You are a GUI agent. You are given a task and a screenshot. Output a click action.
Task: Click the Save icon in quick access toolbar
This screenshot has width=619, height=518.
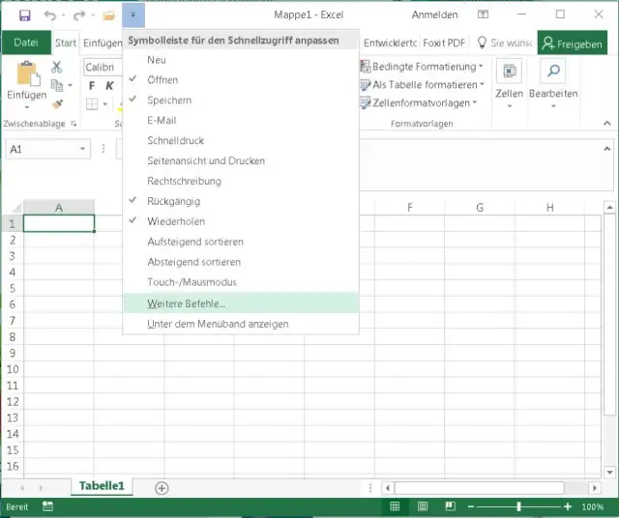(x=23, y=15)
